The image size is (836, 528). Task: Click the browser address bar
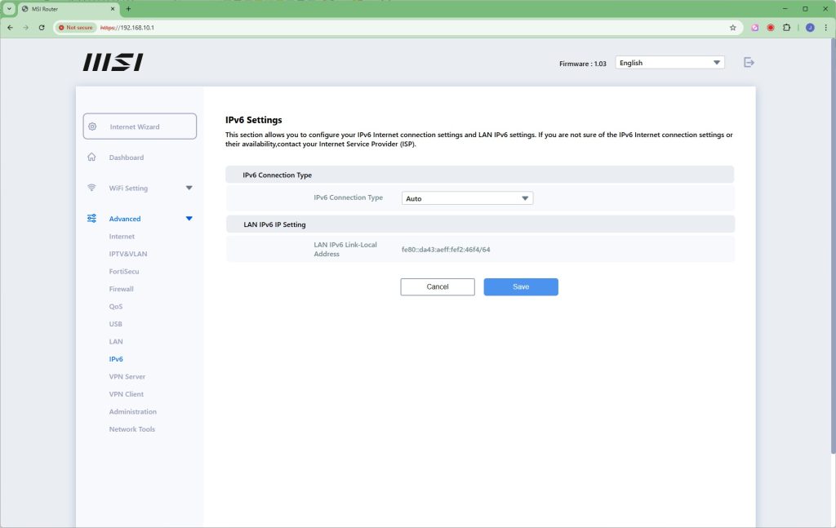click(x=408, y=27)
